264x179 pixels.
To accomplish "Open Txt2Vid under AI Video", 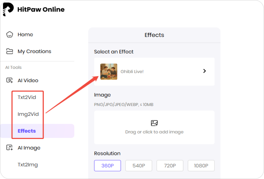I will pyautogui.click(x=27, y=97).
